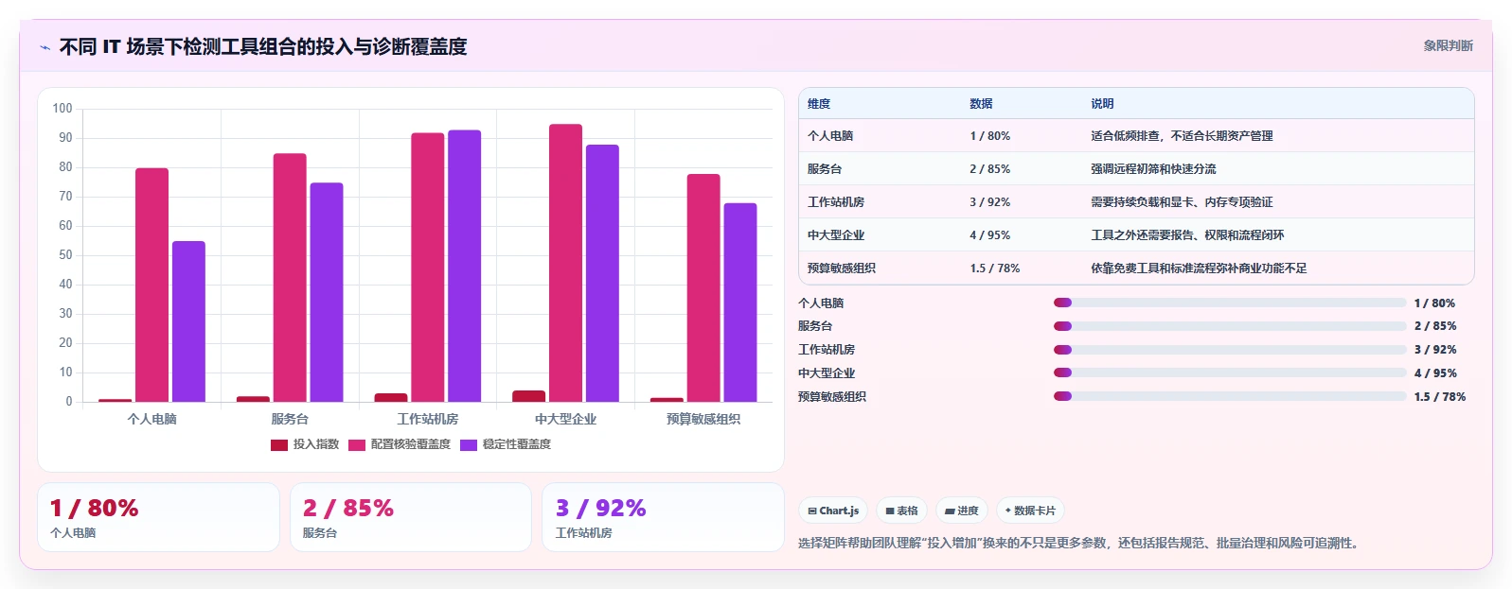This screenshot has height=589, width=1512.
Task: Click the table cell 1.5 / 78%
Action: pos(995,269)
